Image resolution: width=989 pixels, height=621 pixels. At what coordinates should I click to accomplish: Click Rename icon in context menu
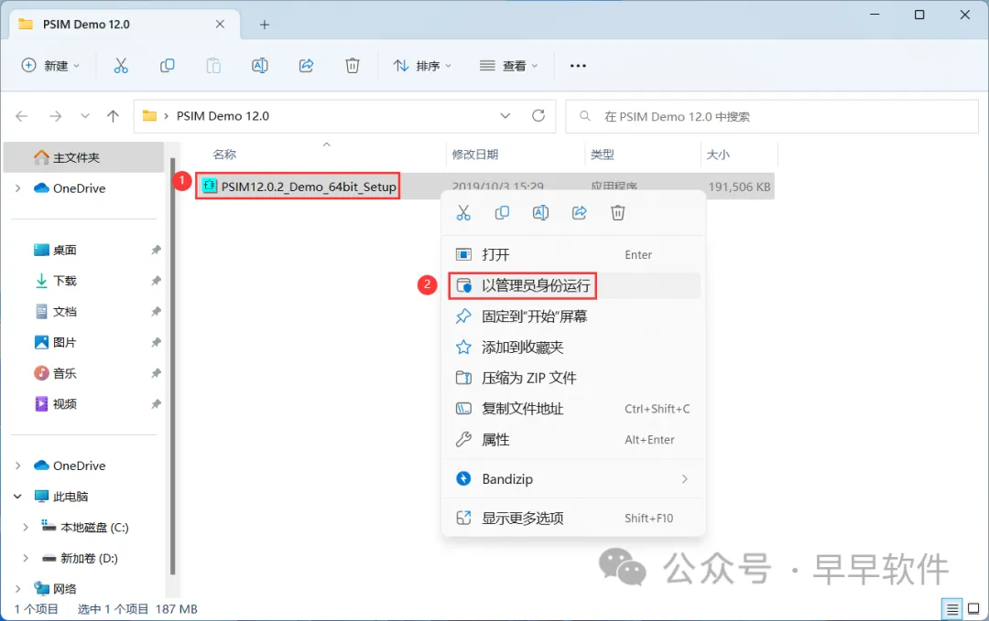(540, 213)
